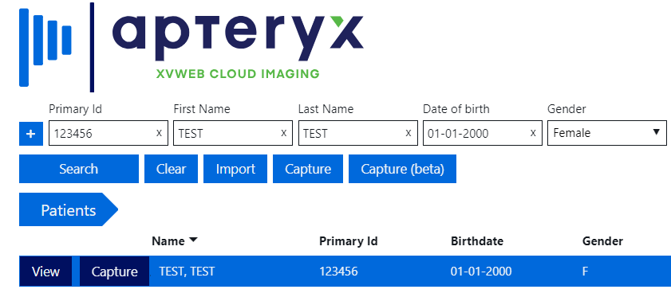This screenshot has height=301, width=671.
Task: Select the Patients tab
Action: coord(69,209)
